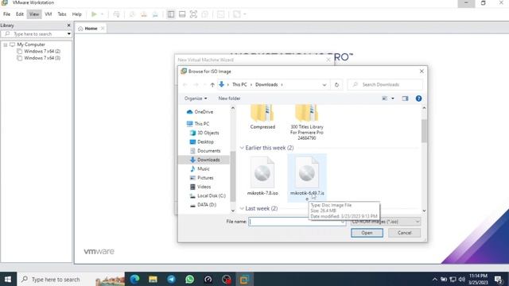Collapse the My Computer tree node
This screenshot has width=509, height=286.
(x=6, y=44)
